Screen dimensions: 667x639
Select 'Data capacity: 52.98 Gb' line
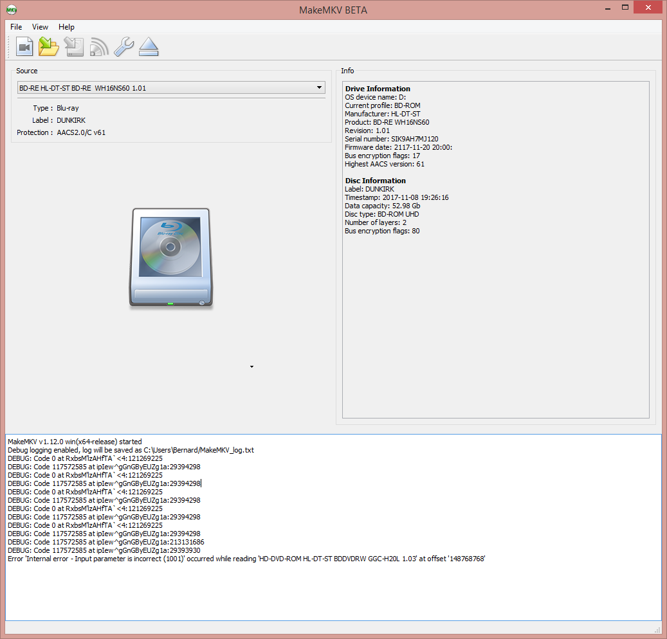pos(383,206)
